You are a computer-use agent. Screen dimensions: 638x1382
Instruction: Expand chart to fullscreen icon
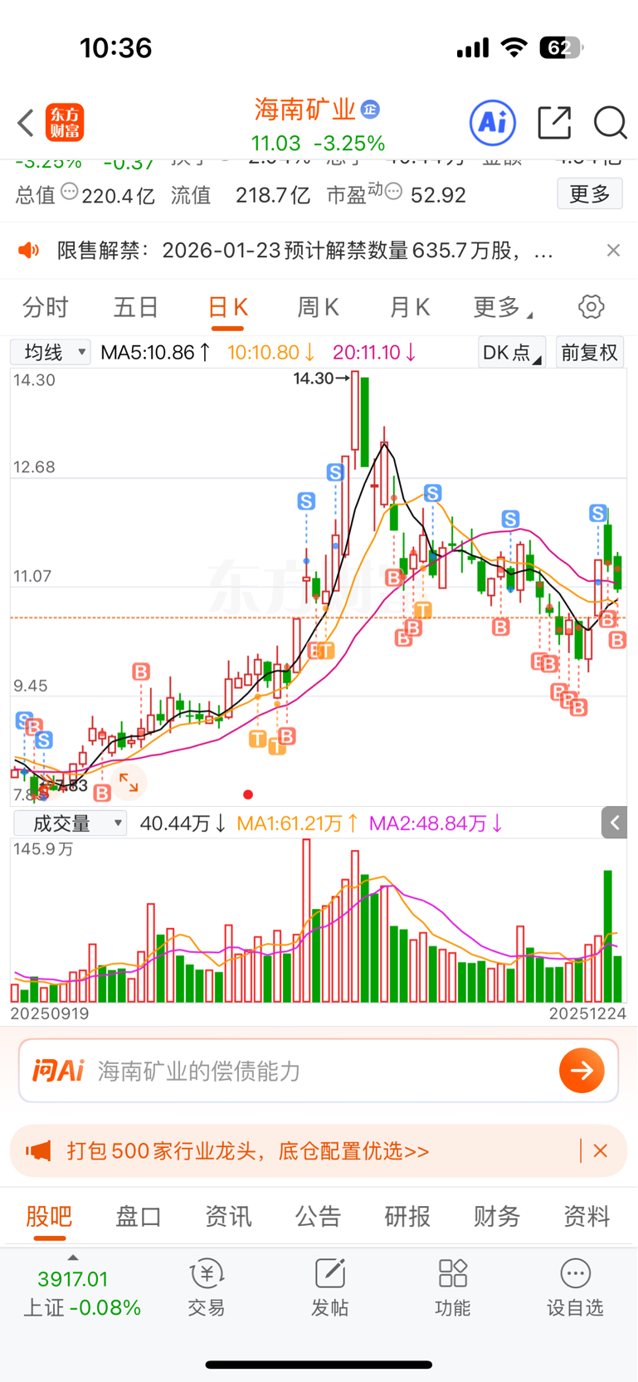coord(129,782)
